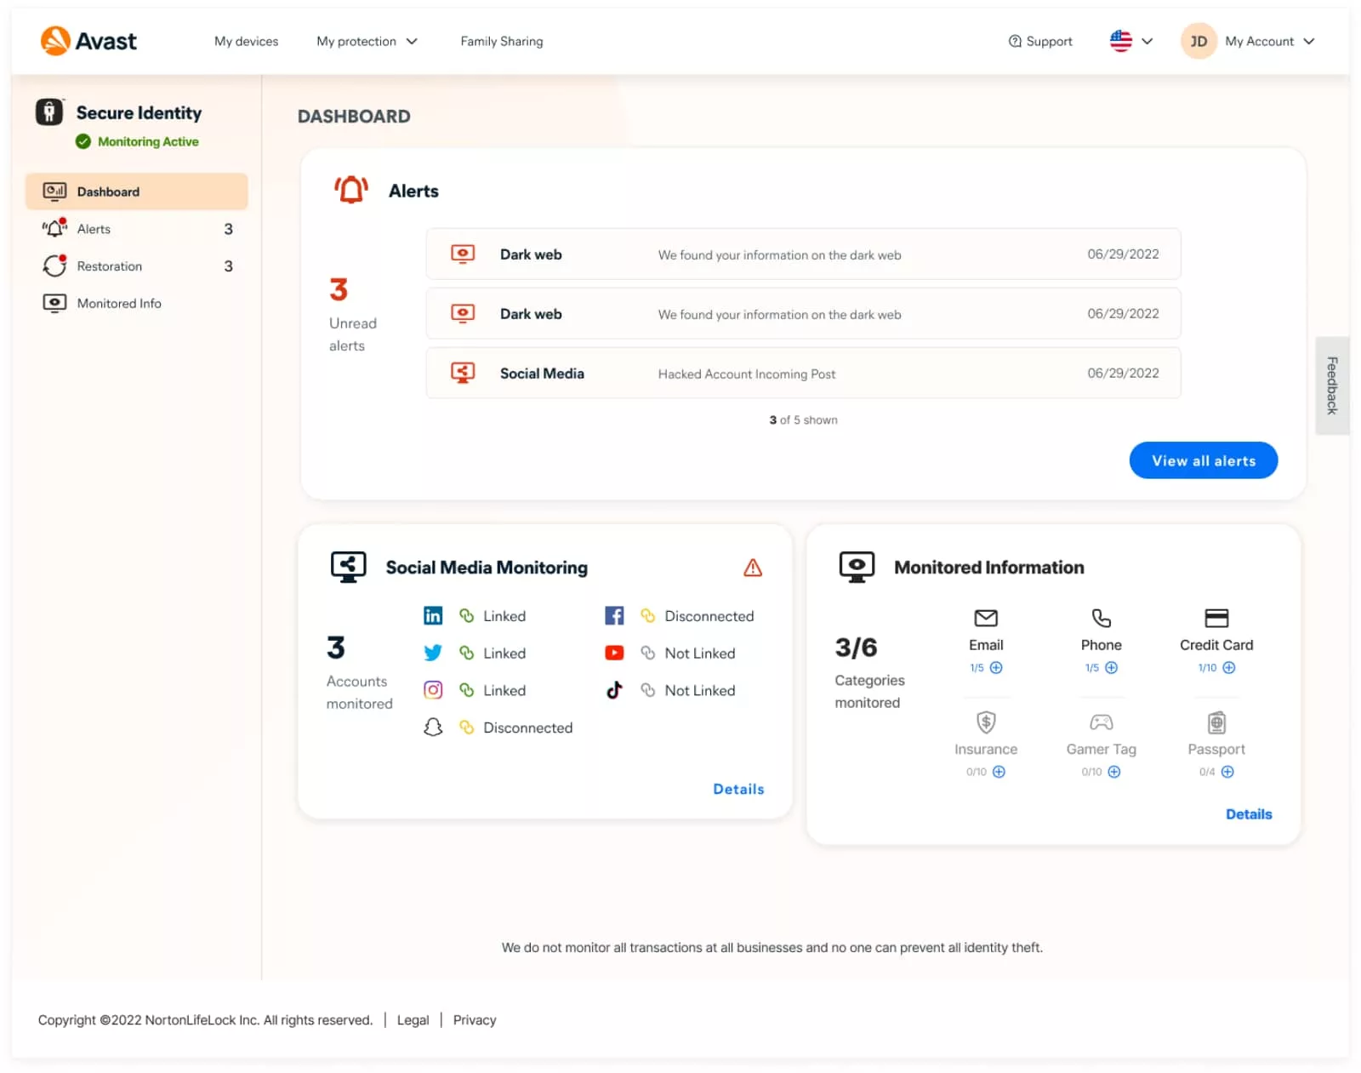Click the Passport plus icon
The image size is (1361, 1073).
click(x=1227, y=772)
